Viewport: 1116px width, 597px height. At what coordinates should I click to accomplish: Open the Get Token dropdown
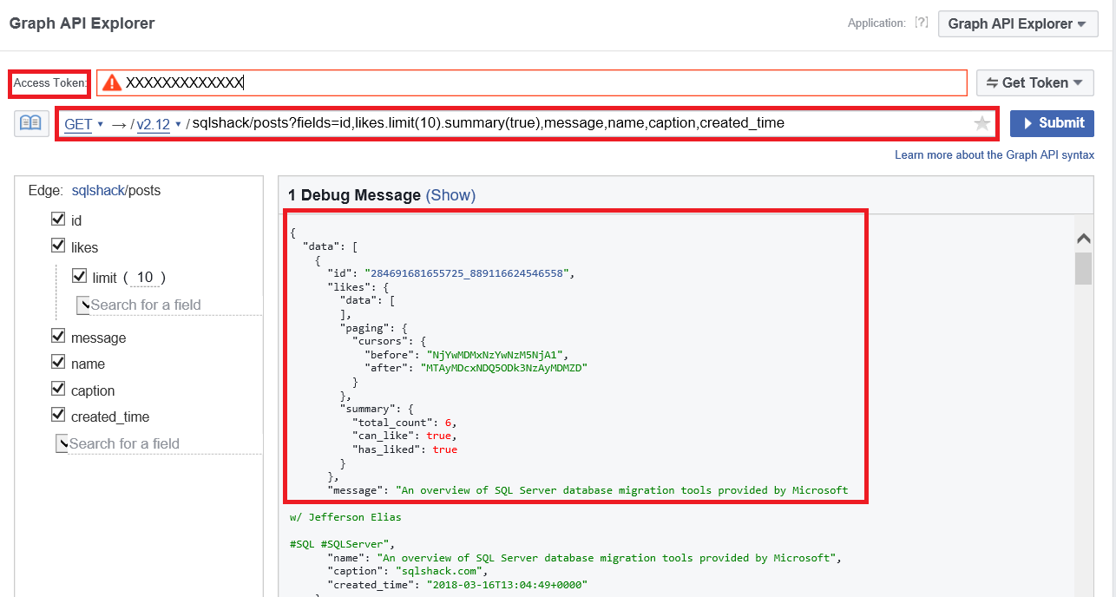click(x=1034, y=82)
